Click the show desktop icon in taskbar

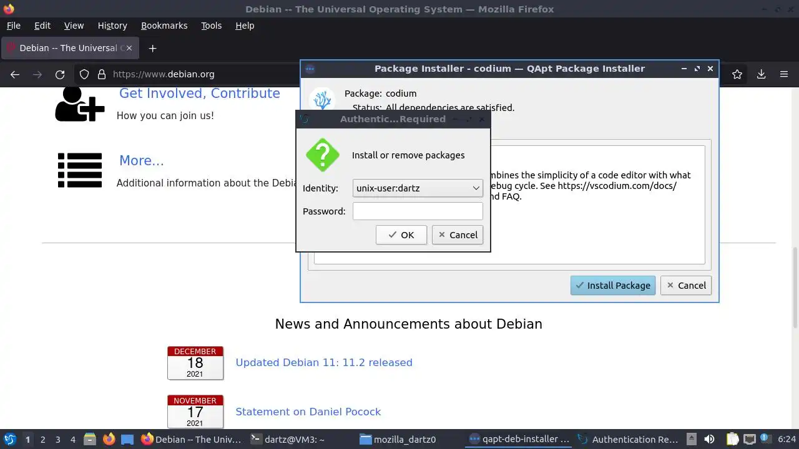127,439
